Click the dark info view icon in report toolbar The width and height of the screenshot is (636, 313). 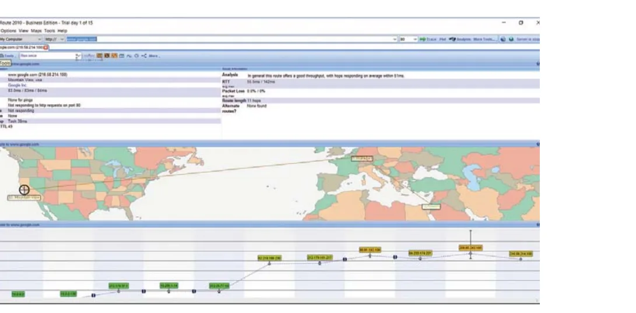click(x=107, y=55)
